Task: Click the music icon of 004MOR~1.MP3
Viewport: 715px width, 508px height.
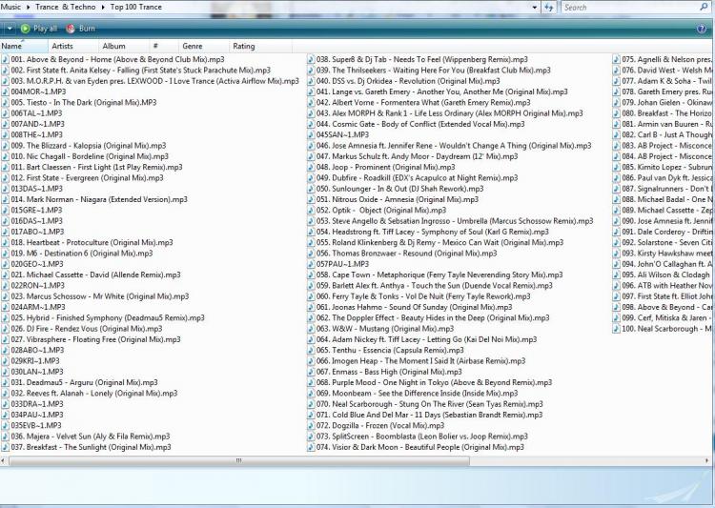Action: coord(5,91)
